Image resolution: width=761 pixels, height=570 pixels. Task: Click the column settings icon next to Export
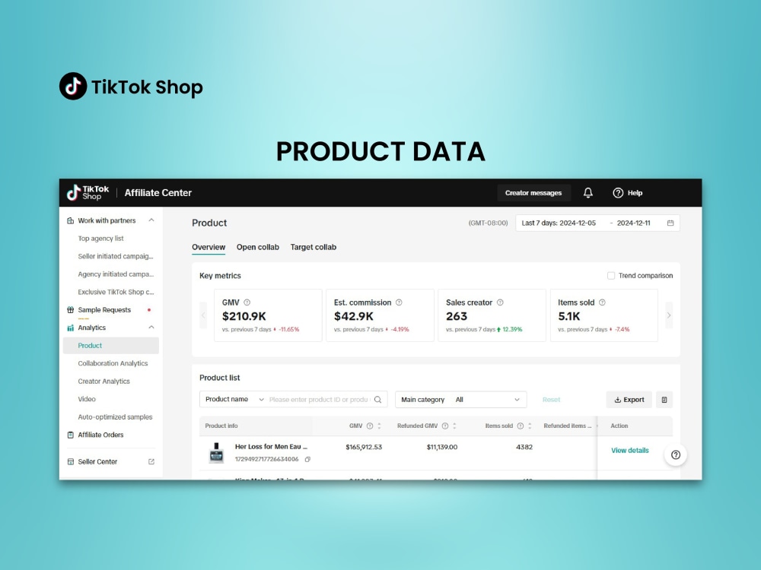tap(664, 400)
